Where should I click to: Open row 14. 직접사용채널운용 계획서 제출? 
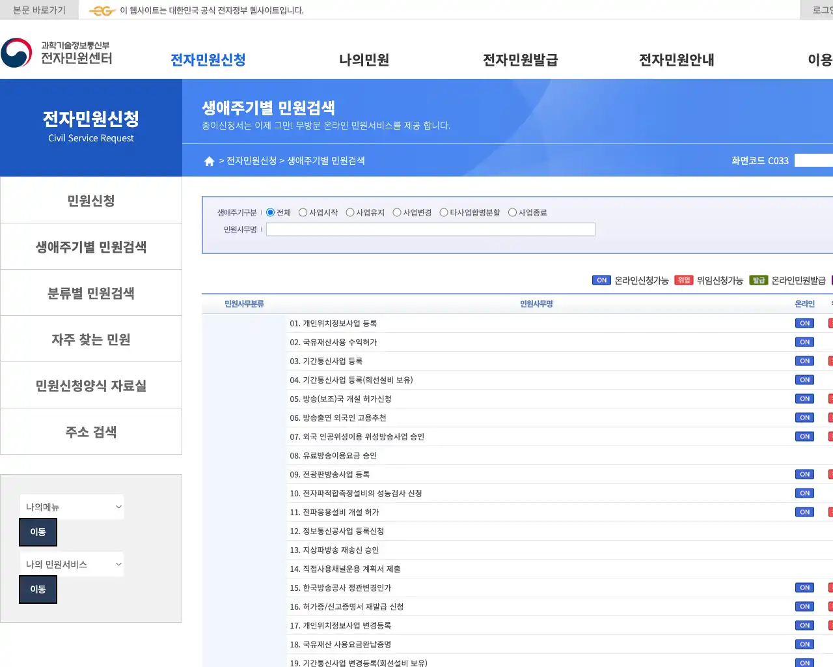pyautogui.click(x=345, y=569)
